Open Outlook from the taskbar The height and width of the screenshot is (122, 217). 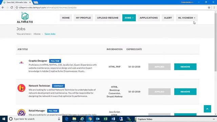click(x=98, y=119)
